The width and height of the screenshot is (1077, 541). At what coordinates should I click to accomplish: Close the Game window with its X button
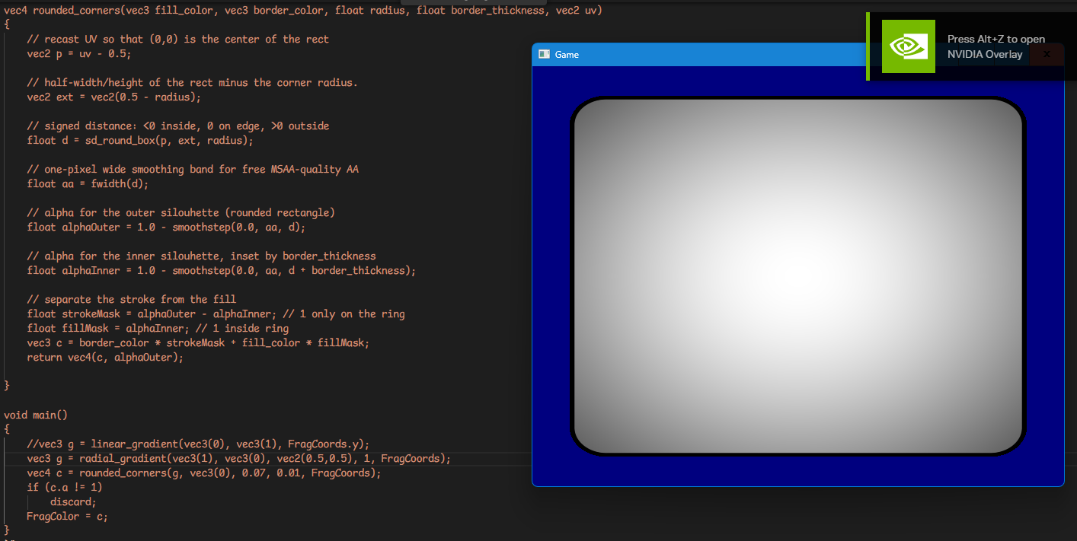click(x=1047, y=54)
